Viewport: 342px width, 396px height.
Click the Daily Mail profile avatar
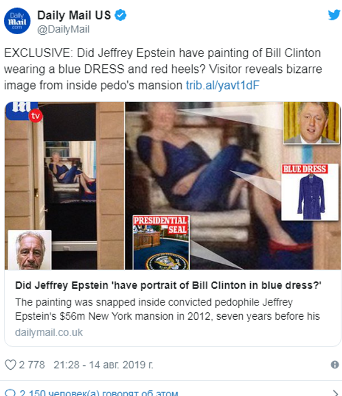click(17, 21)
